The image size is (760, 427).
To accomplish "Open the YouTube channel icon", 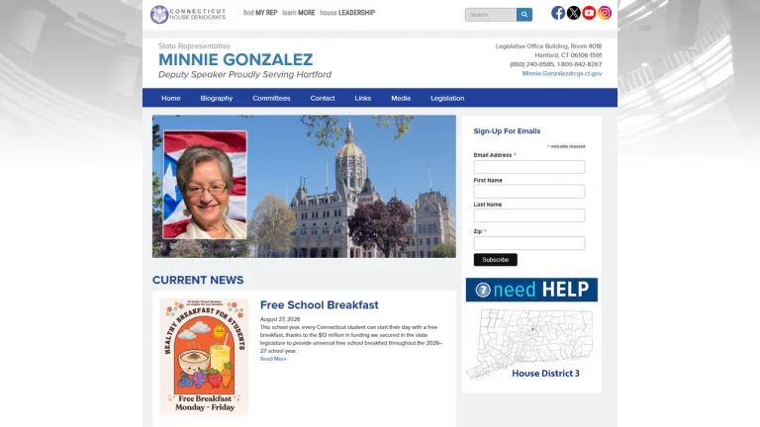I will (589, 13).
